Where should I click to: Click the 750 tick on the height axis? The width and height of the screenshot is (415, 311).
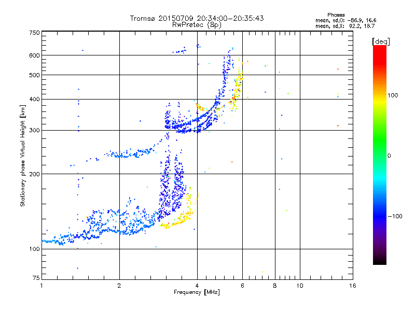34,33
